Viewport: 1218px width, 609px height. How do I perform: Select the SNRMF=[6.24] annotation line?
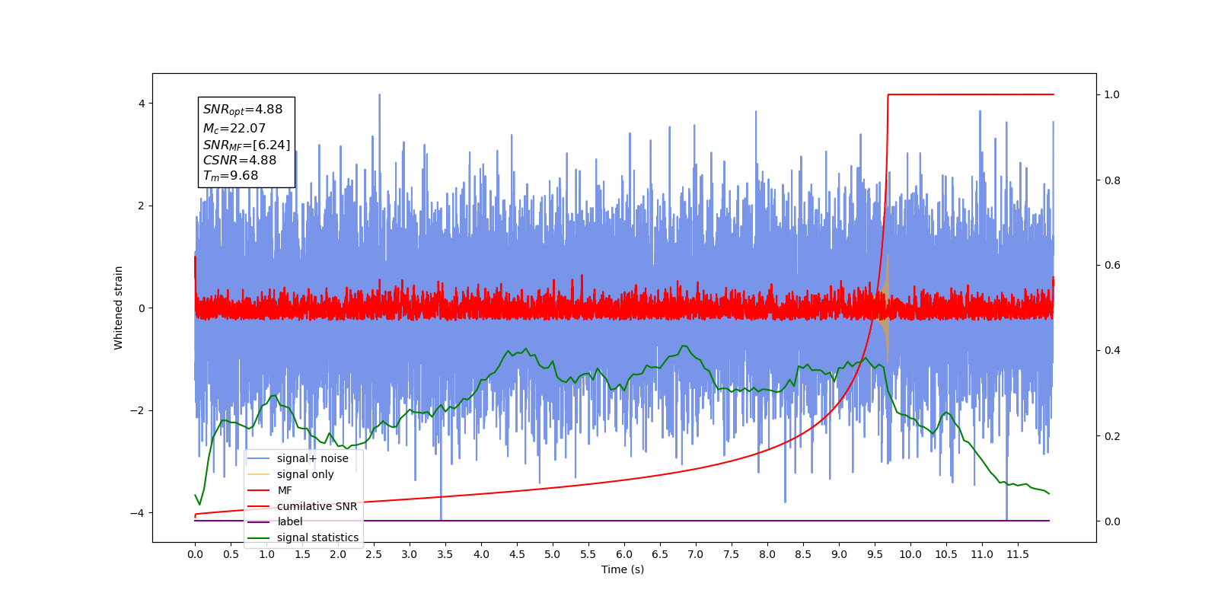click(x=247, y=145)
